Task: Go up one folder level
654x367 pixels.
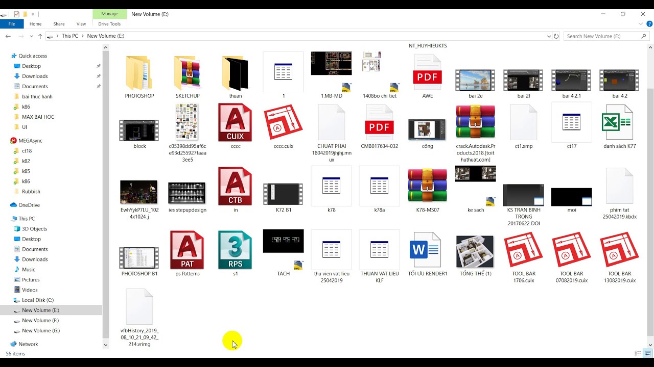Action: coord(40,36)
